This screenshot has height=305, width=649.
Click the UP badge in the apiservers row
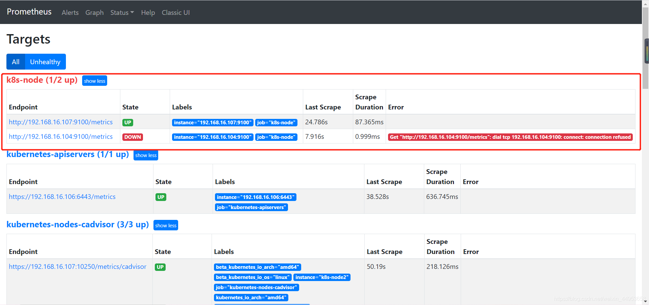click(161, 197)
